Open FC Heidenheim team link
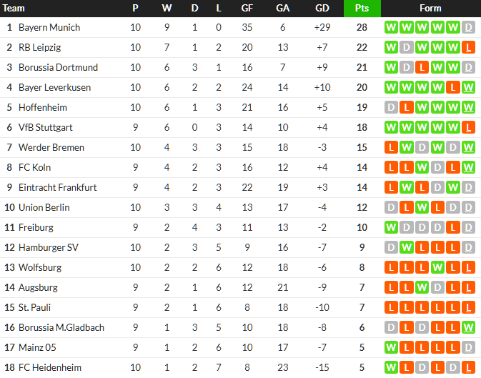481x378 pixels. pos(49,367)
